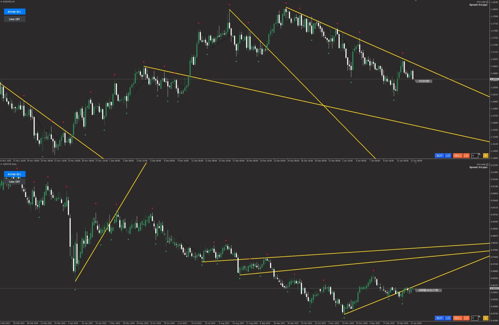Click orange LO button on NZDCHF chart
Viewport: 499px width, 325px height.
[x=466, y=318]
